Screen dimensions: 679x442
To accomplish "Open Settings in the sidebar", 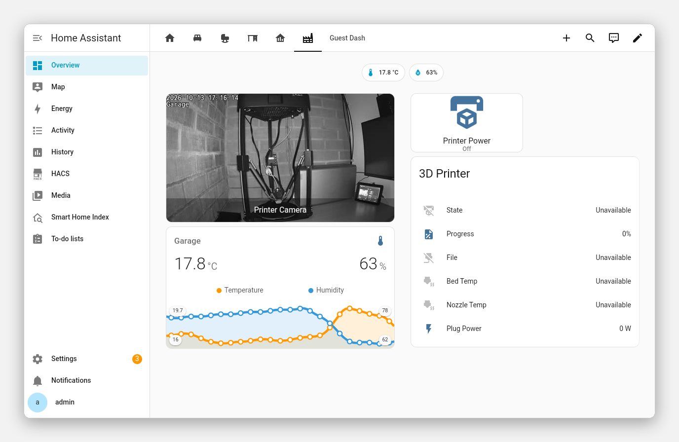I will tap(87, 359).
